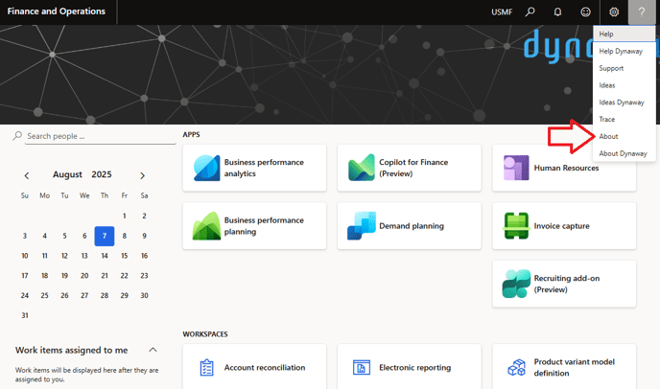
Task: Click the August month label
Action: tap(67, 174)
